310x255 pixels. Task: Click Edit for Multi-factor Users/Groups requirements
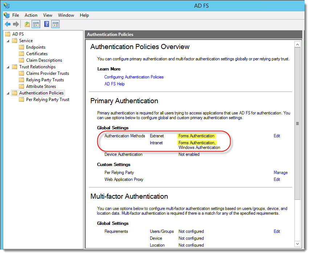coord(277,231)
